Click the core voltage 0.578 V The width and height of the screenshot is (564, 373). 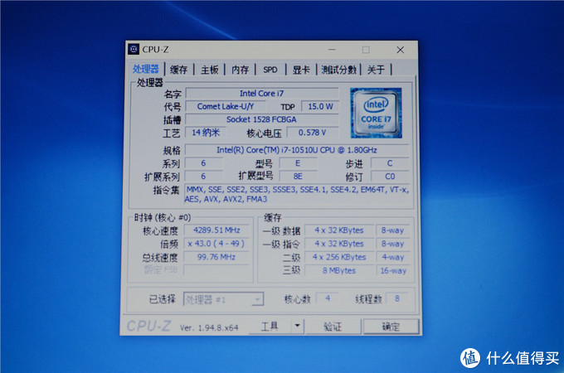coord(312,133)
